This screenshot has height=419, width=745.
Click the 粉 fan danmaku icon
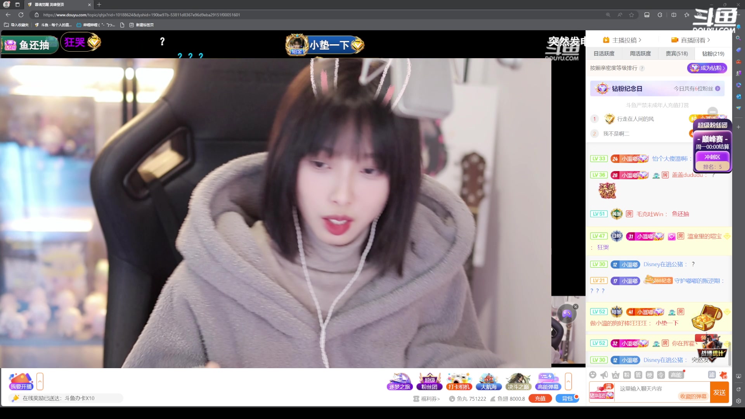point(627,375)
